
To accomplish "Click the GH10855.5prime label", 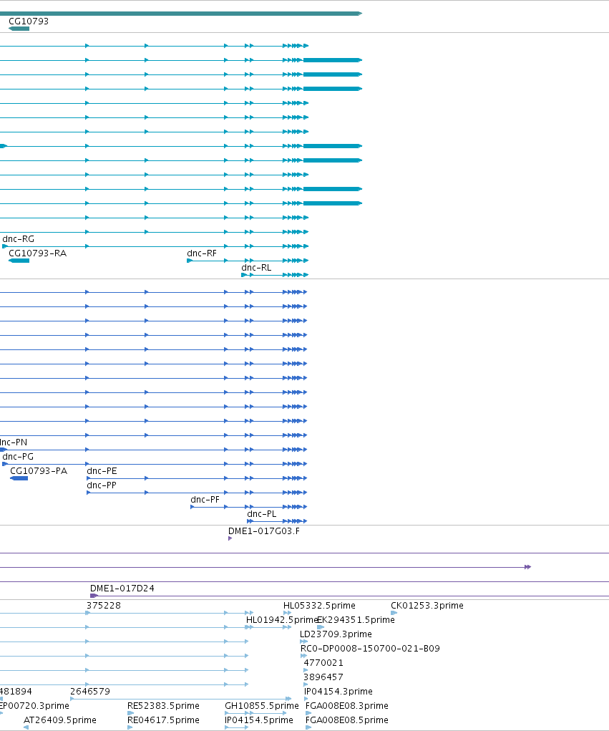I will click(x=262, y=706).
